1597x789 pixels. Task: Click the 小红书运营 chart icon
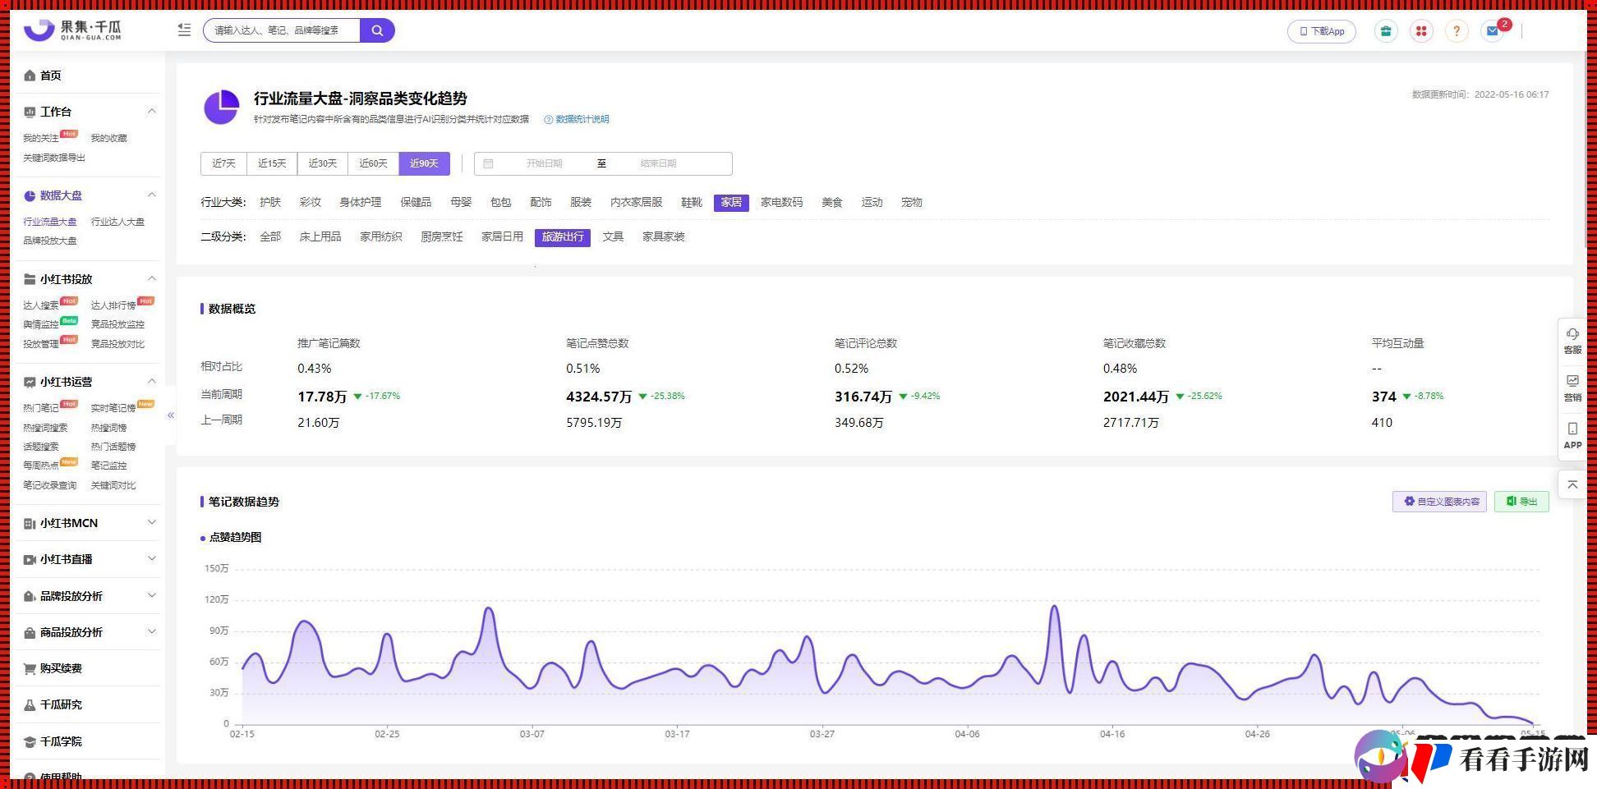30,382
